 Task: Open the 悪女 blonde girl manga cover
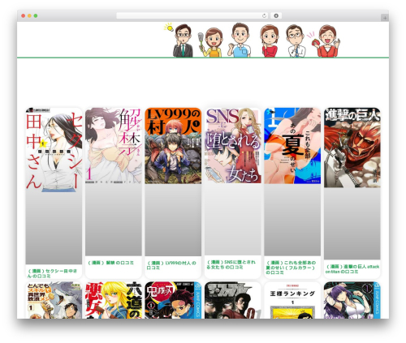(114, 300)
